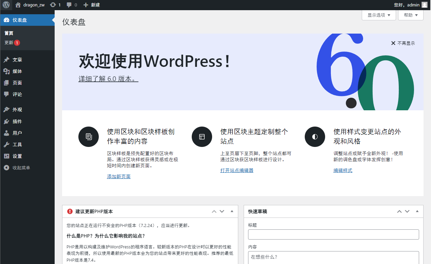The image size is (431, 264).
Task: Open the 插件 menu
Action: click(27, 121)
